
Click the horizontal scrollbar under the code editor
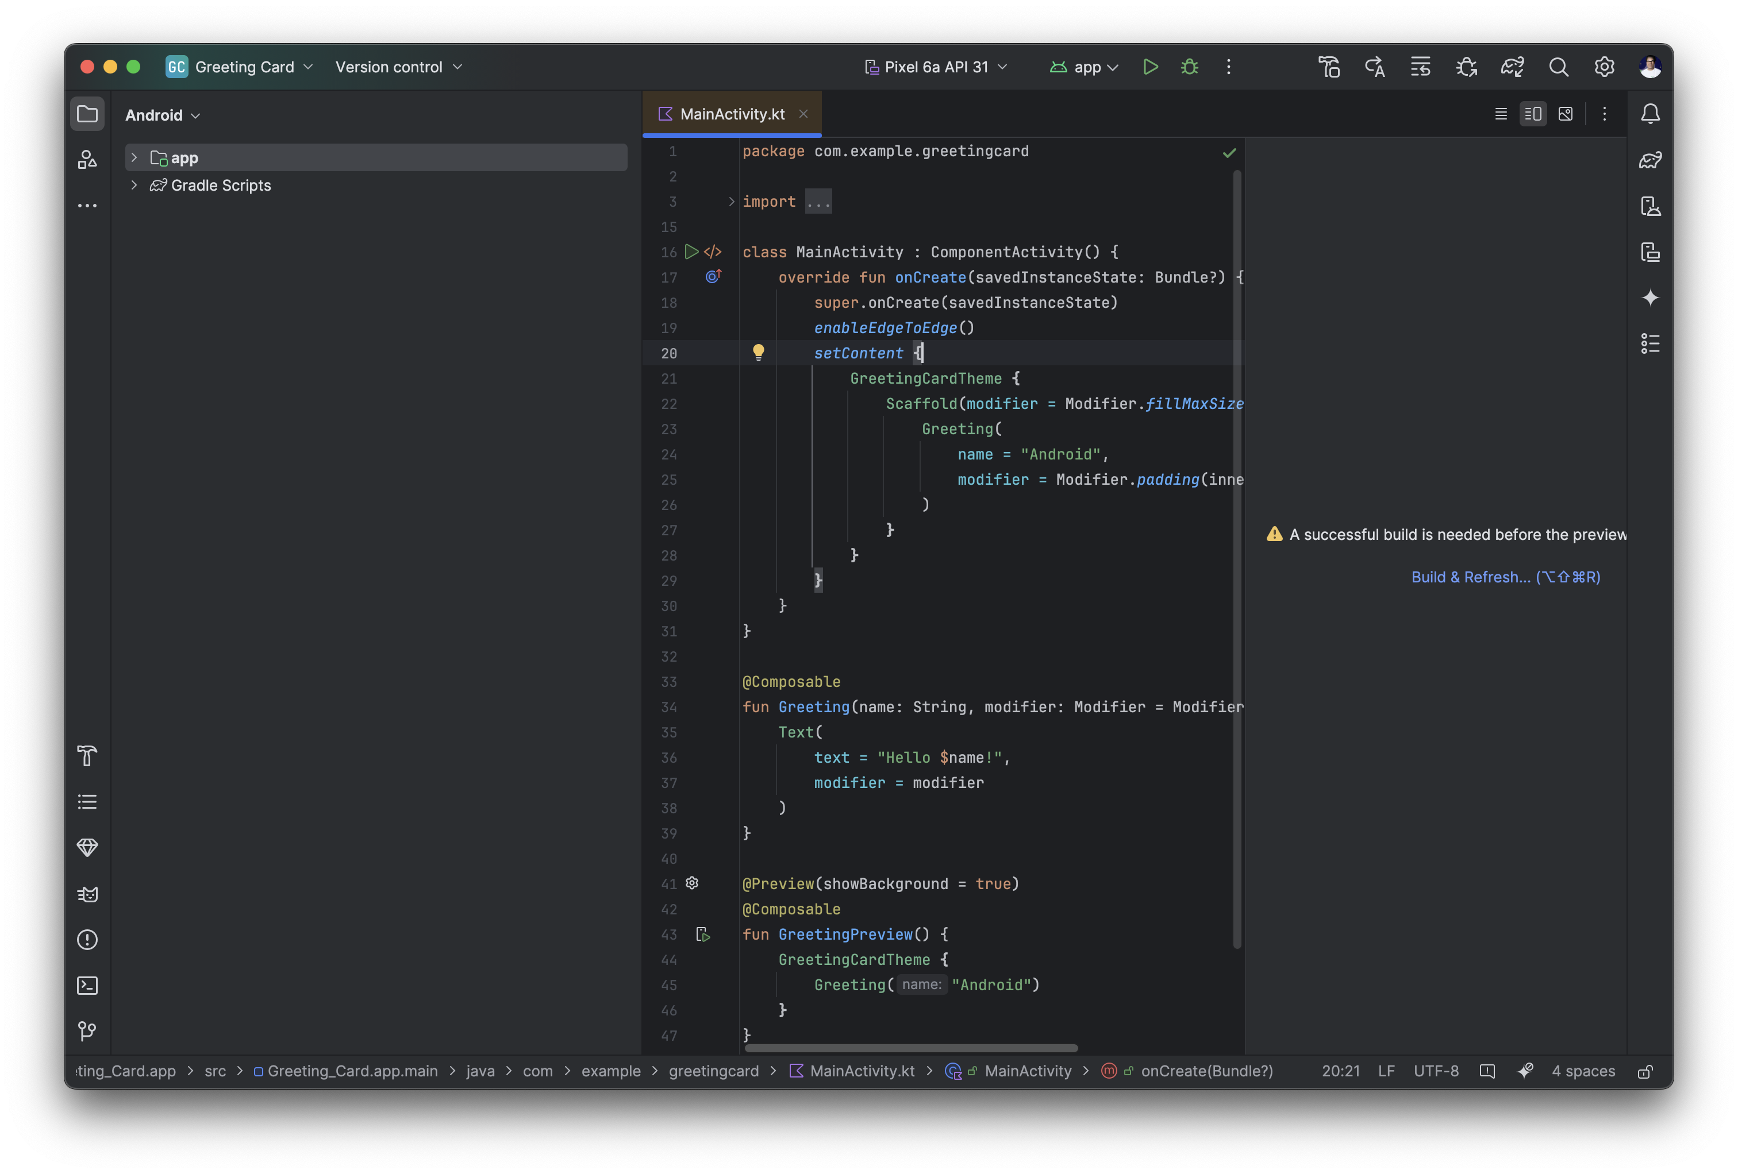point(910,1048)
